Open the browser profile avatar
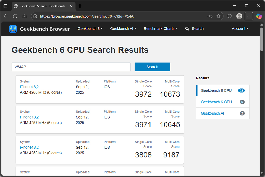 coord(239,16)
